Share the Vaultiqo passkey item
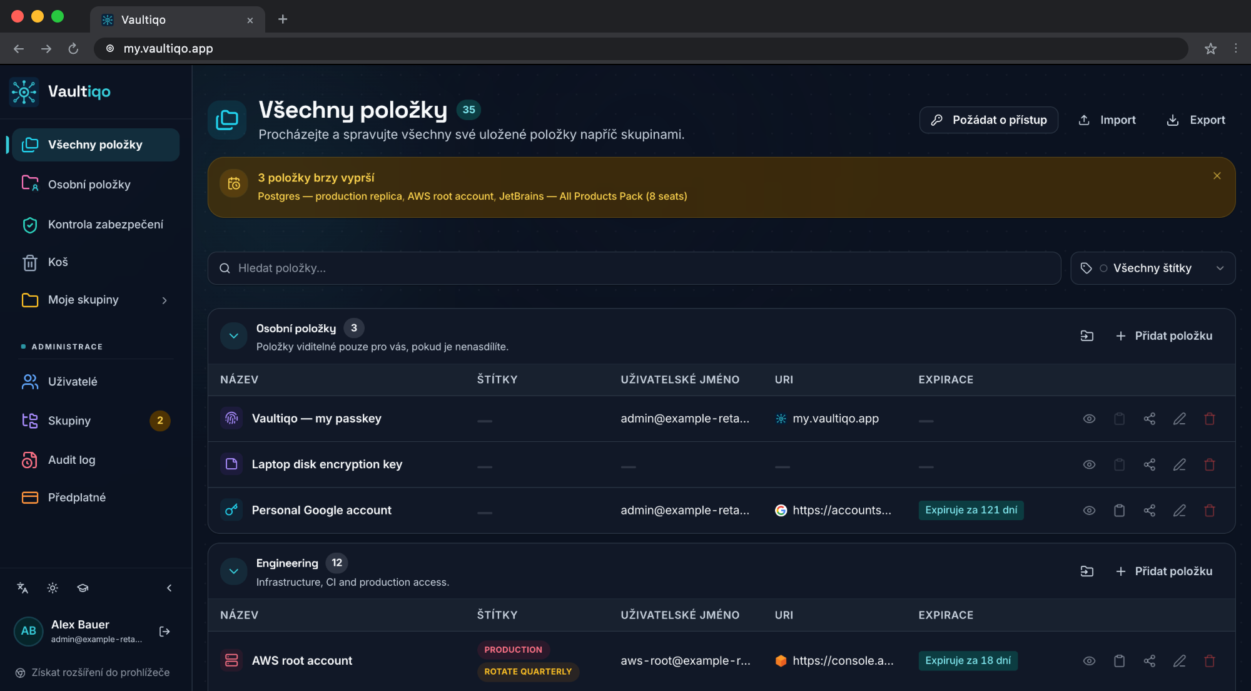 tap(1149, 419)
